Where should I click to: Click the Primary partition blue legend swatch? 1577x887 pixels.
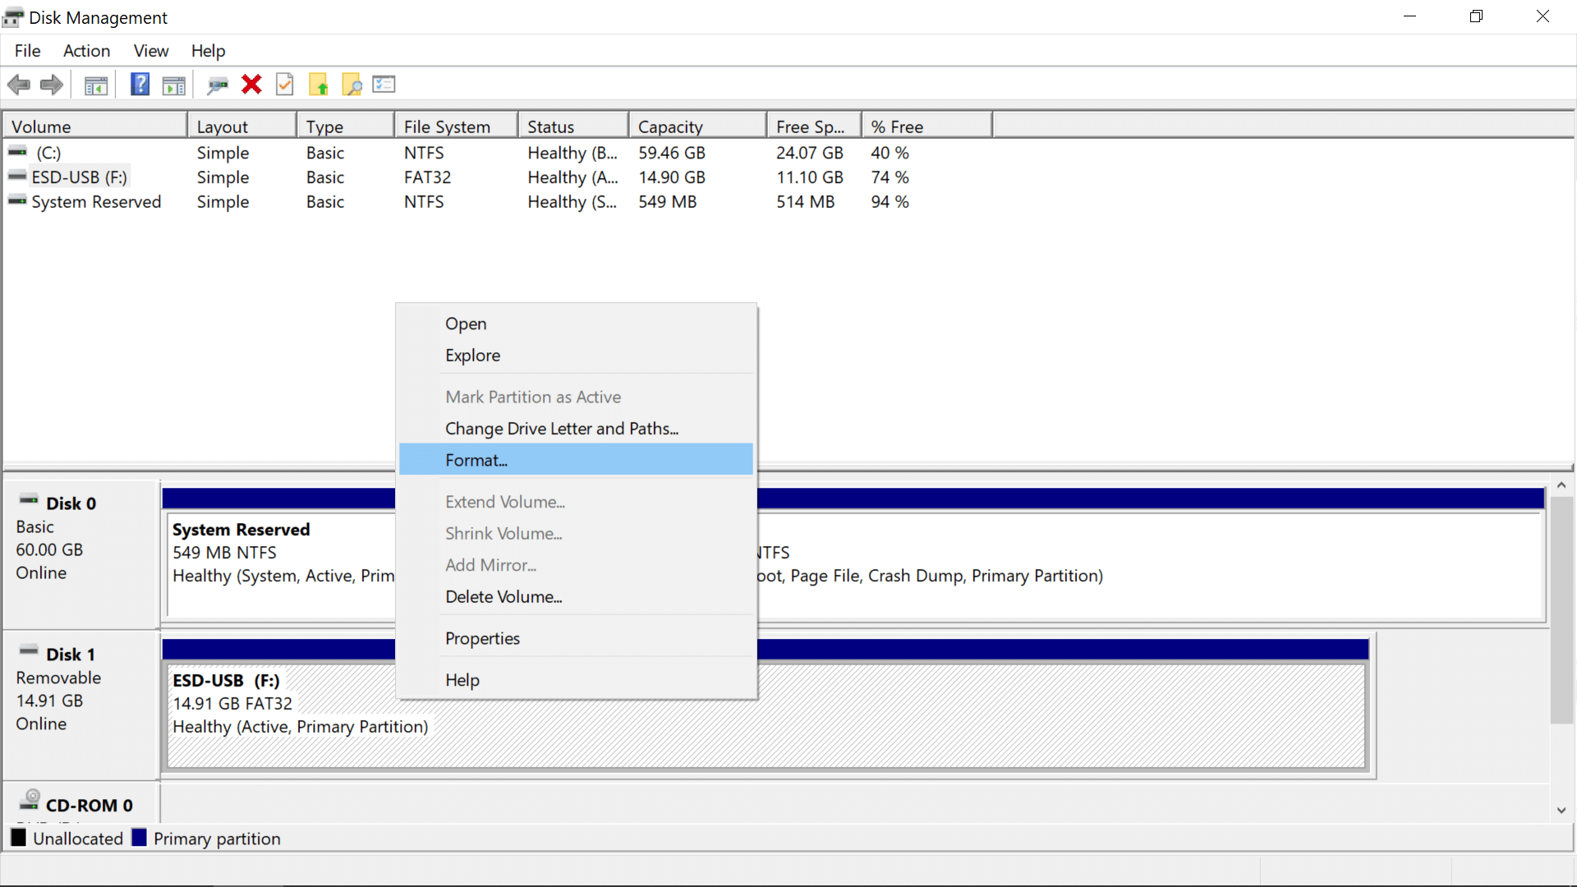click(140, 838)
